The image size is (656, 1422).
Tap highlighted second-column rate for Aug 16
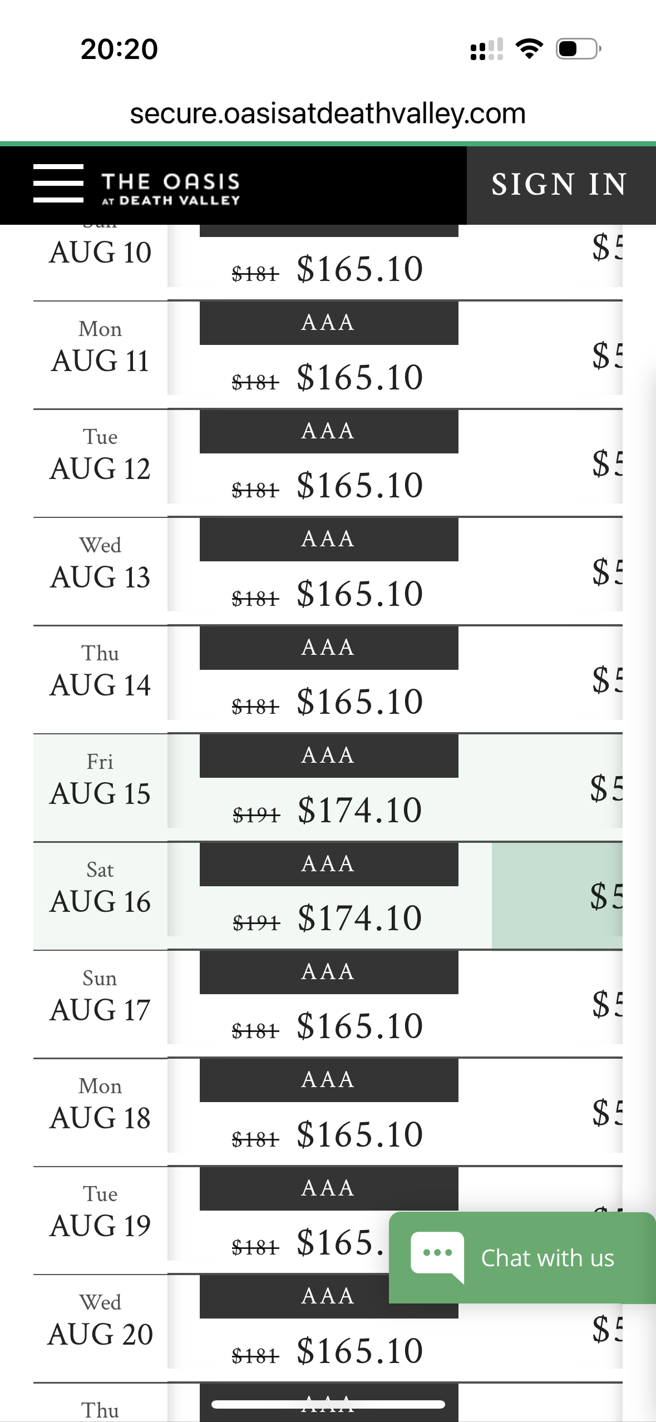[556, 896]
